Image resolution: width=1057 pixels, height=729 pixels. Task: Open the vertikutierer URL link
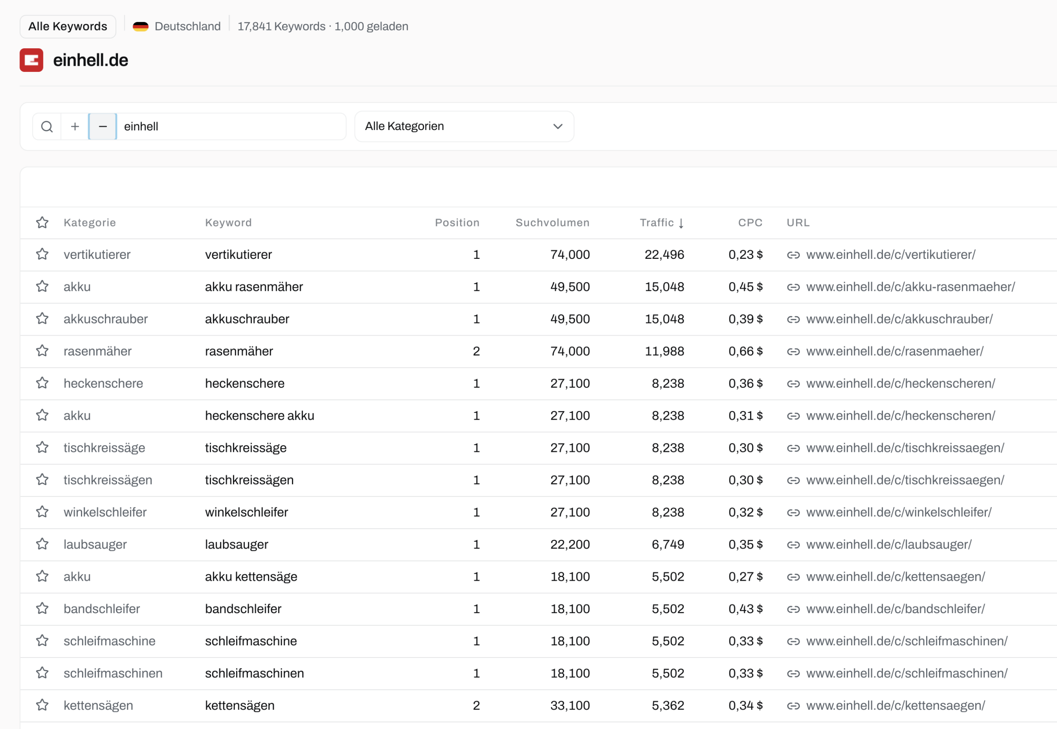890,254
